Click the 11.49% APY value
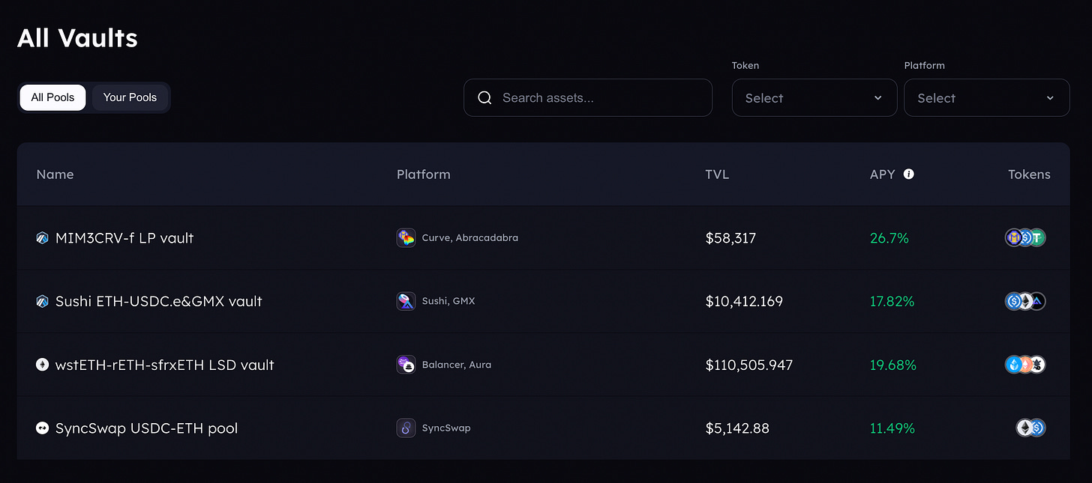This screenshot has width=1092, height=483. pyautogui.click(x=892, y=428)
